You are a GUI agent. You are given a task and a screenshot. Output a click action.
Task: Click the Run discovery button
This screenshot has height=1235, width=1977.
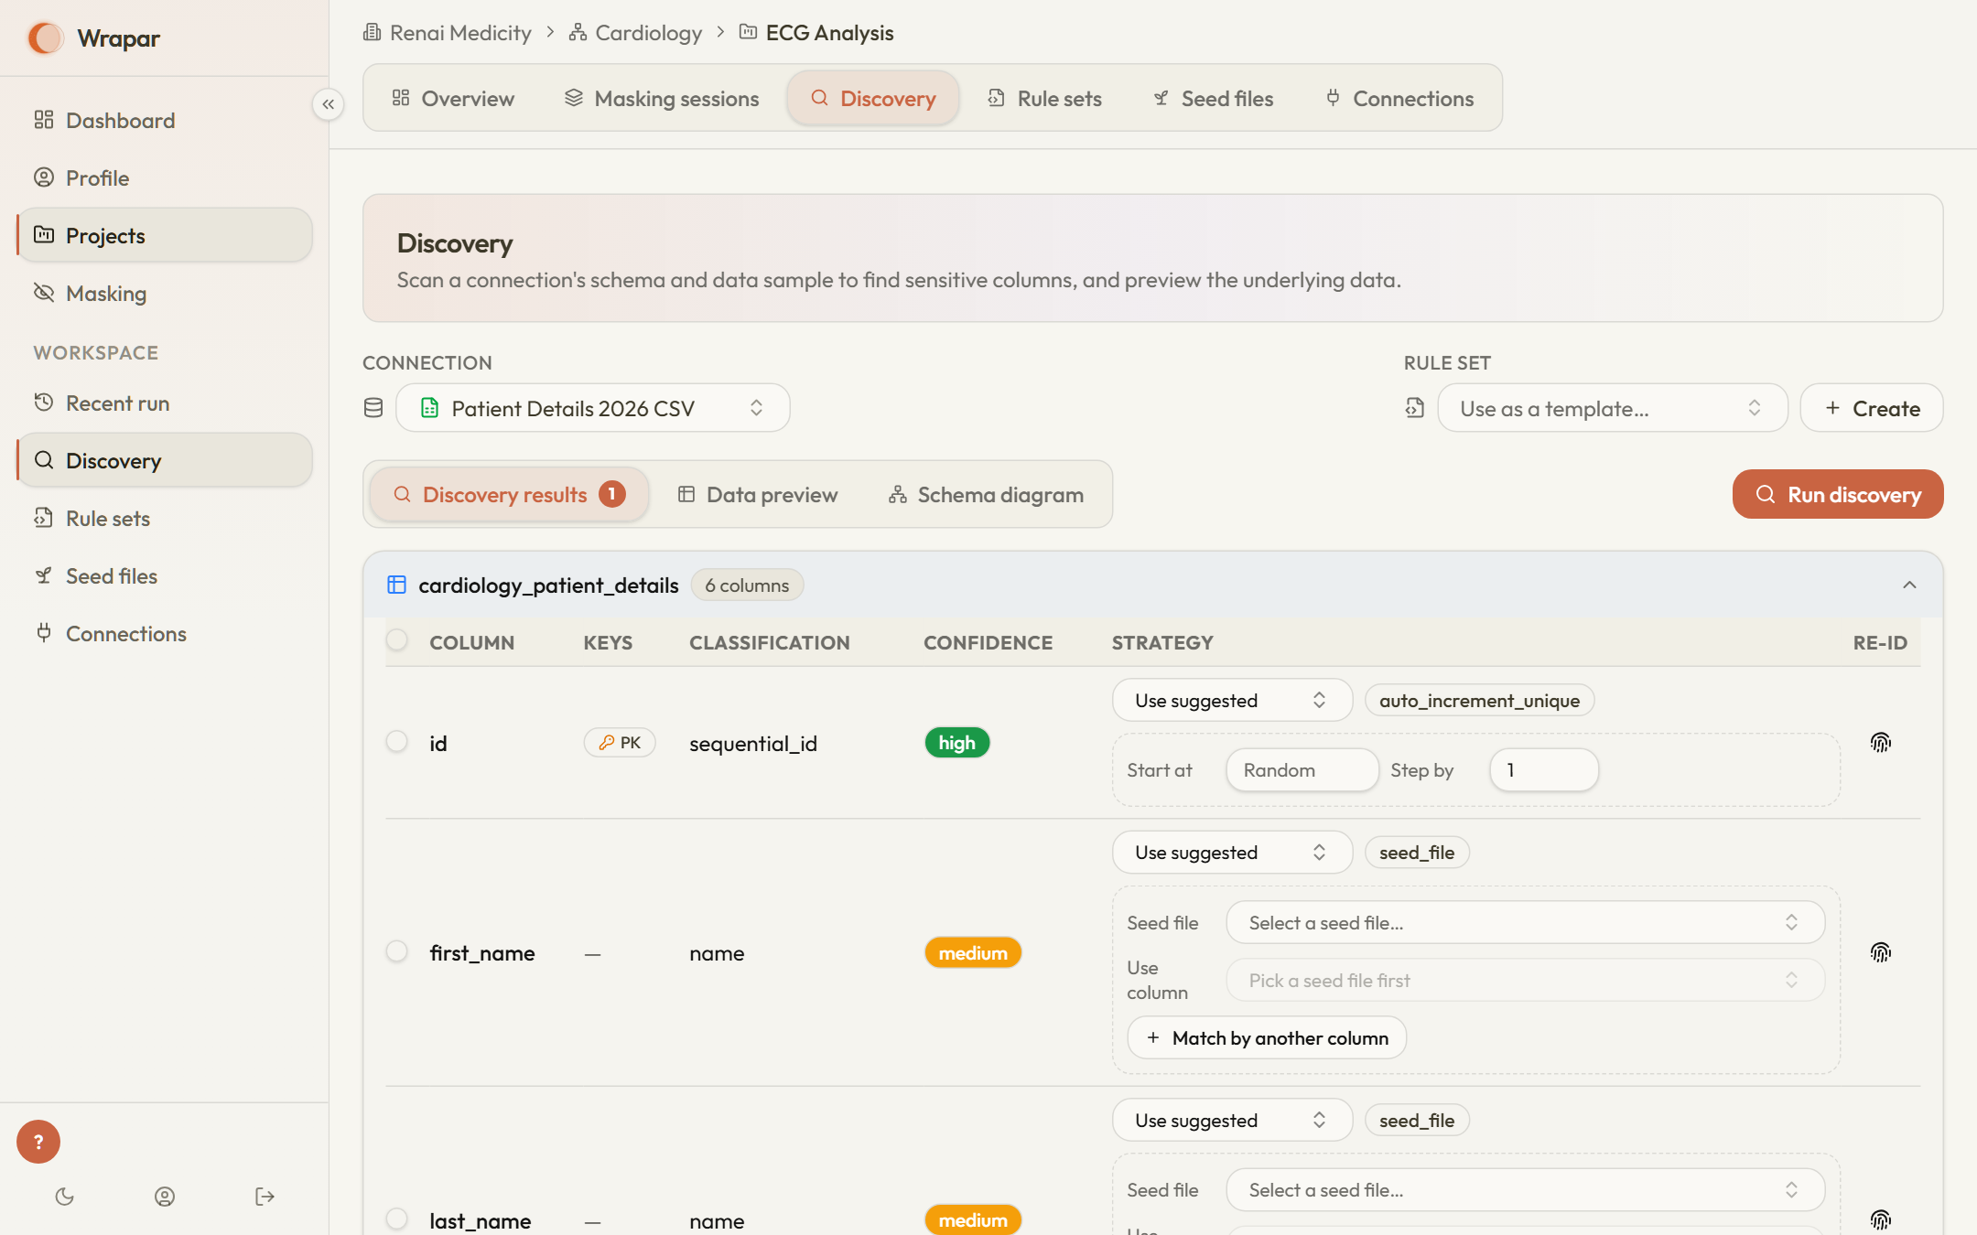[x=1838, y=494]
